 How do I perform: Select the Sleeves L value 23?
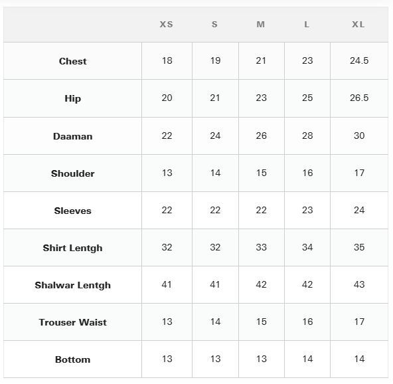(307, 210)
